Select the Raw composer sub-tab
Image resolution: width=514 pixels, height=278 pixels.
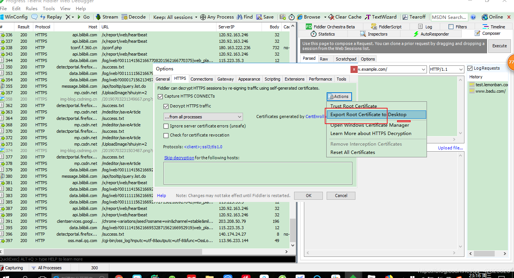(324, 59)
